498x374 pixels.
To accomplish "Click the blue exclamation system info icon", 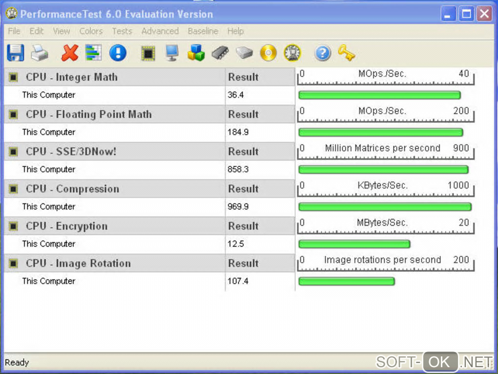I will 118,53.
